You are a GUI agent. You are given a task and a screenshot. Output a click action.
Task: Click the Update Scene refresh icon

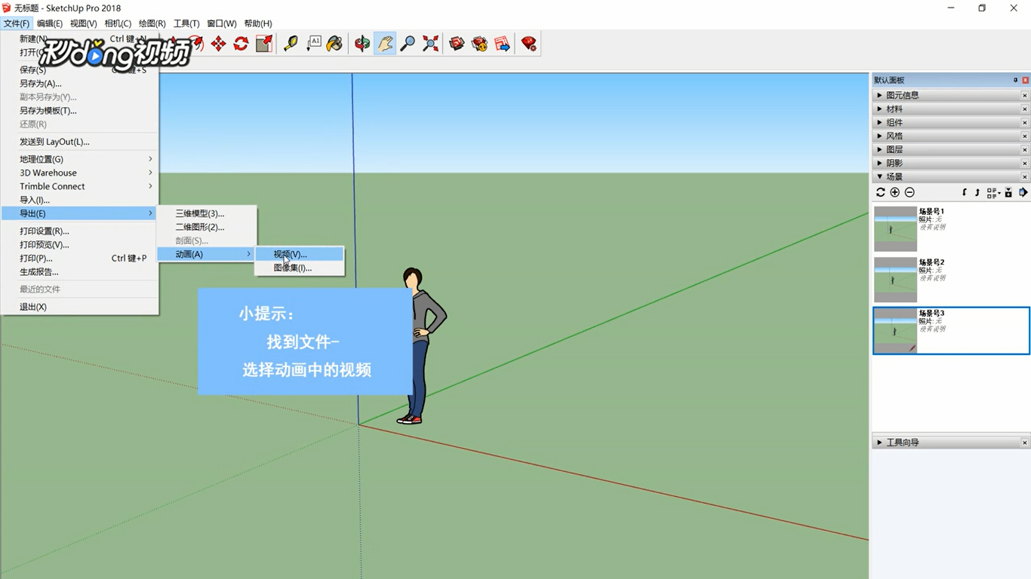[x=880, y=192]
